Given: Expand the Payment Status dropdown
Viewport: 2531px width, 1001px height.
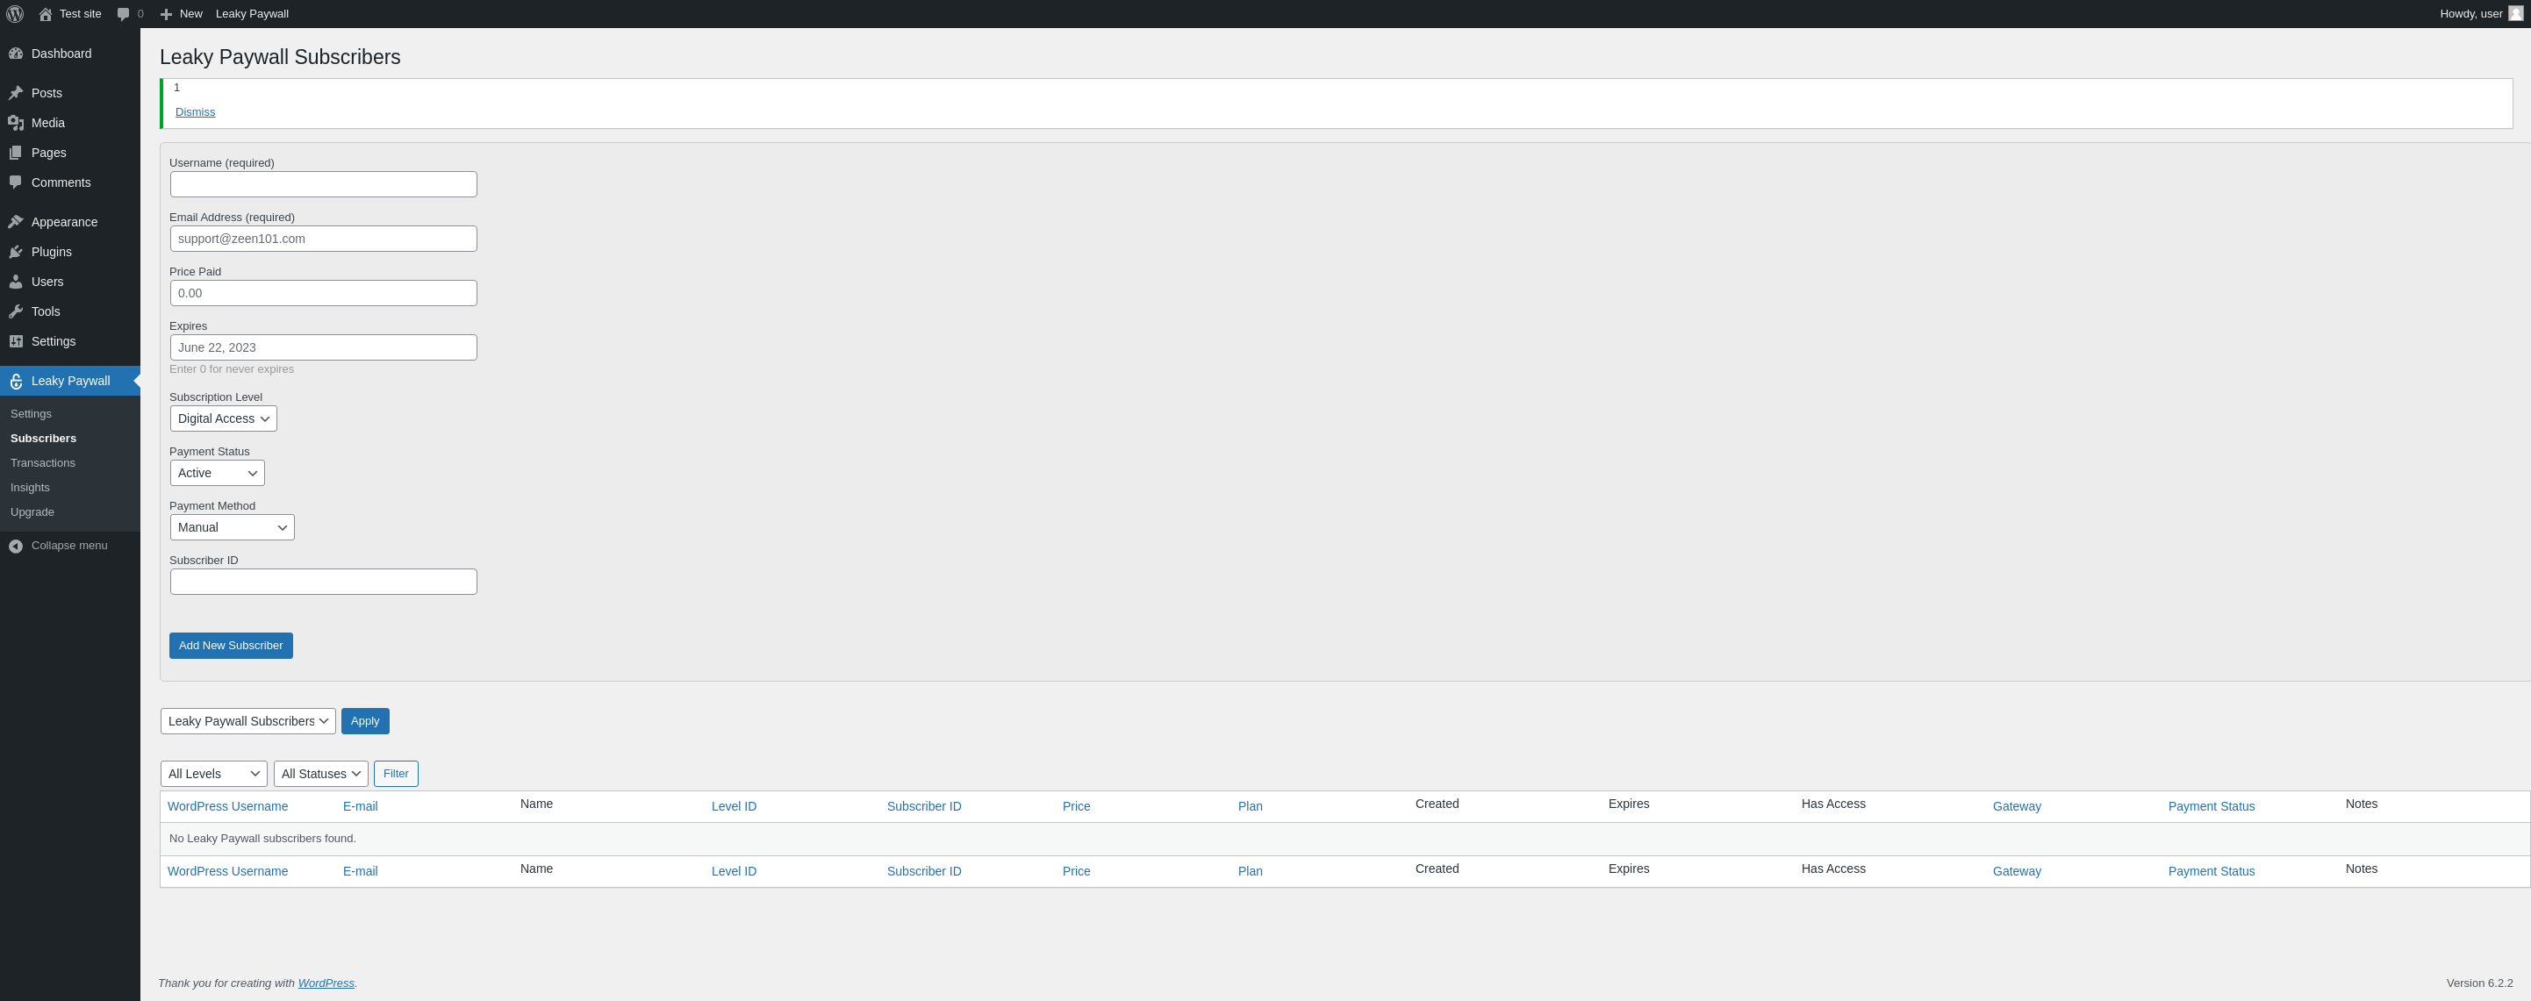Looking at the screenshot, I should tap(217, 473).
